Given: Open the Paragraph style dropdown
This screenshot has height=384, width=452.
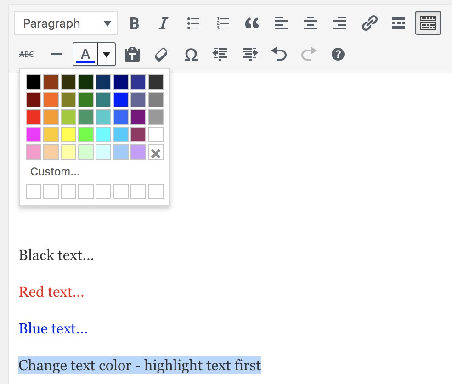Looking at the screenshot, I should tap(65, 23).
